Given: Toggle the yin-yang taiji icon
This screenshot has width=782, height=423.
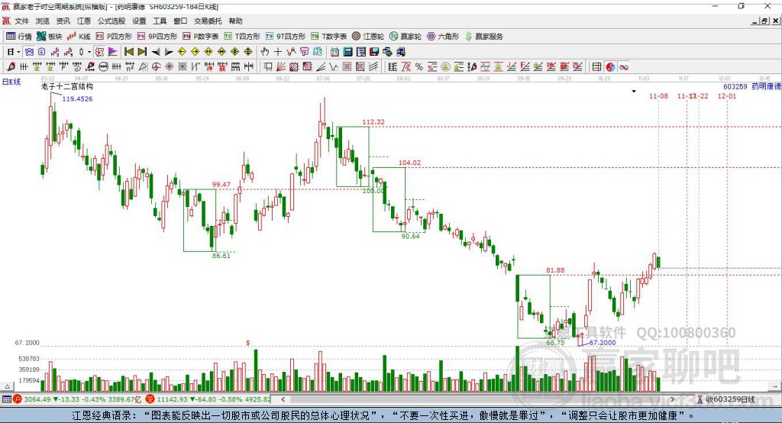Looking at the screenshot, I should (x=610, y=67).
